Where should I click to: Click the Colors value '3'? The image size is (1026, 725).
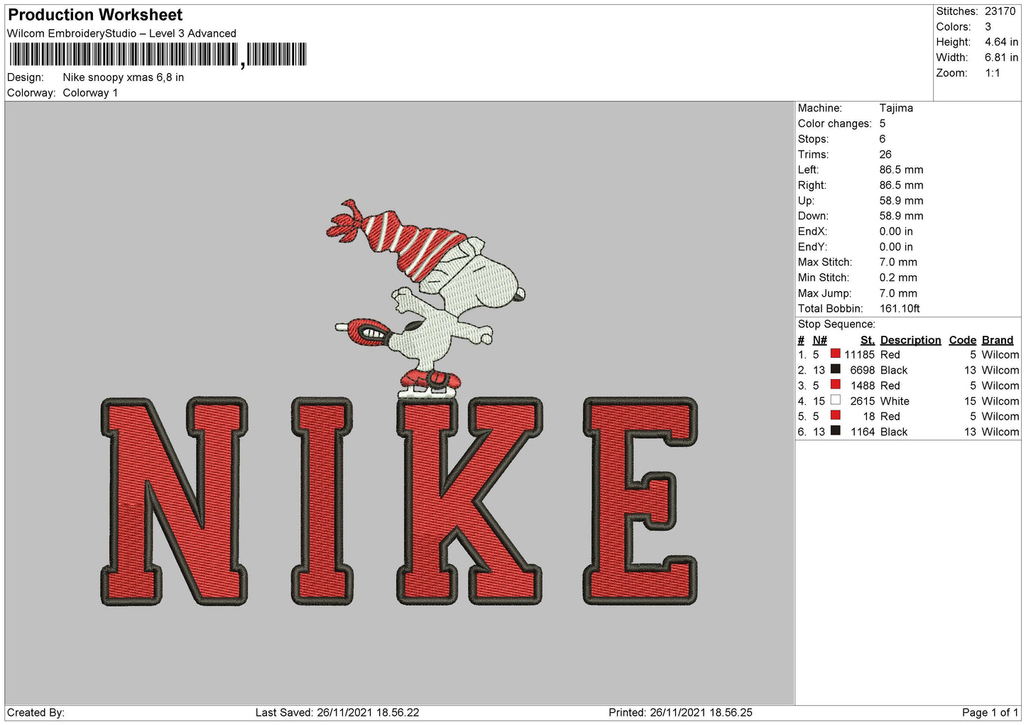click(988, 27)
